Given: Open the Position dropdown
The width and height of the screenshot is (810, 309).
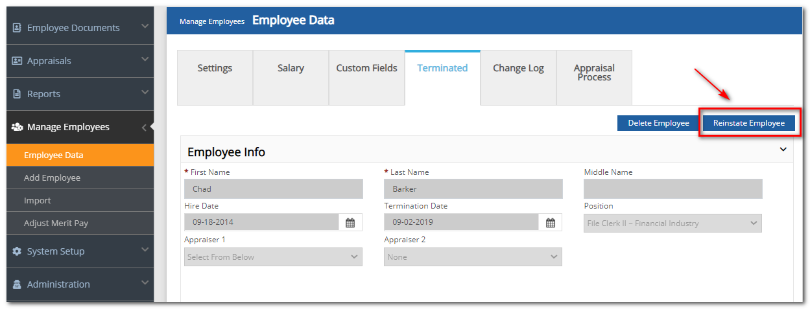Looking at the screenshot, I should 673,223.
